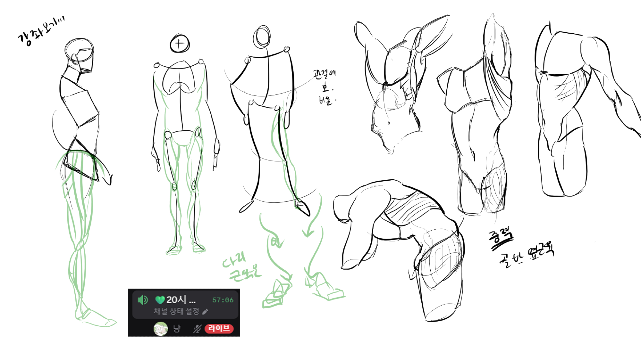Image resolution: width=641 pixels, height=344 pixels.
Task: Click the pencil icon beside 채널 상태 설정
Action: pos(205,311)
